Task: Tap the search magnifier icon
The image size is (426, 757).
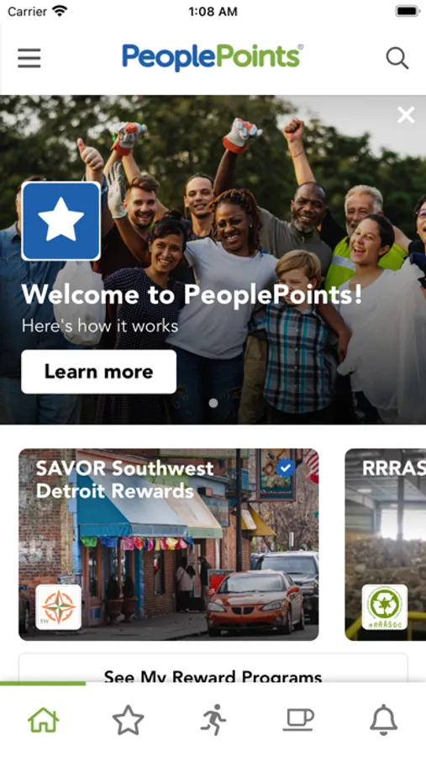Action: [397, 58]
